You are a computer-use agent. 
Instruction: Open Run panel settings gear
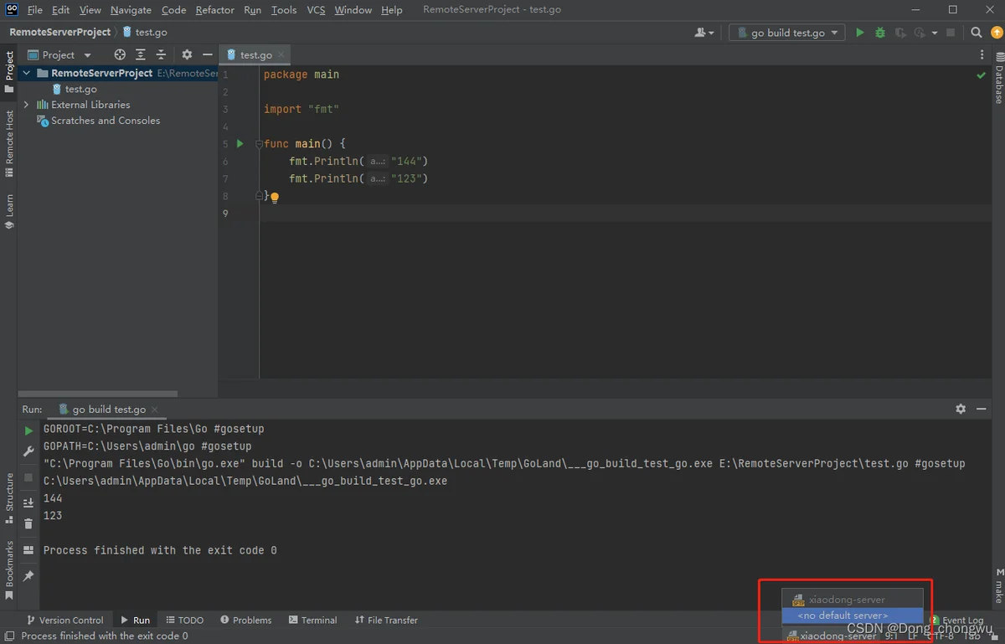(x=961, y=409)
